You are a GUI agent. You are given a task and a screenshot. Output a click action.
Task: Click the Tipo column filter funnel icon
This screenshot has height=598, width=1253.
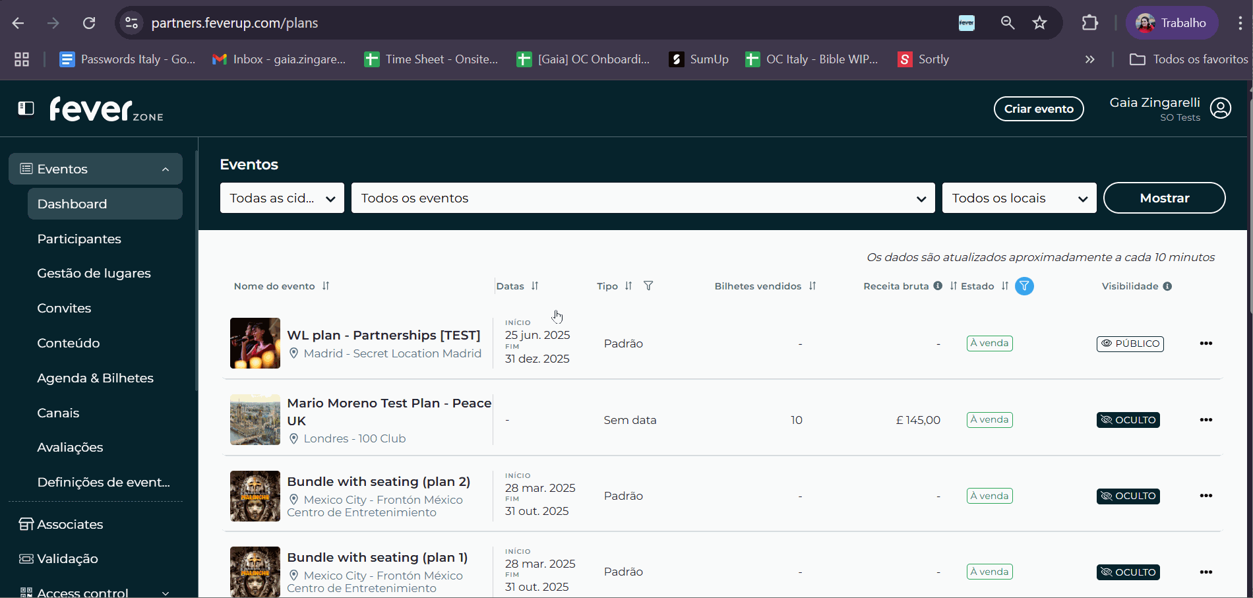(x=648, y=285)
